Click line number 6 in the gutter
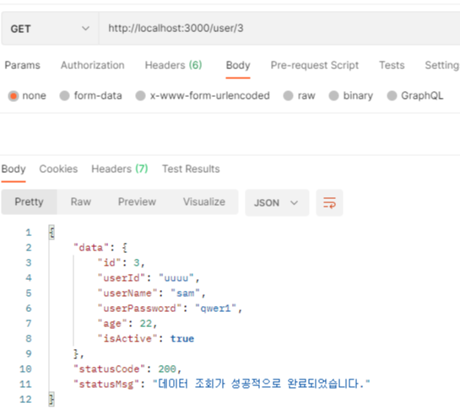This screenshot has width=460, height=419. pos(29,309)
